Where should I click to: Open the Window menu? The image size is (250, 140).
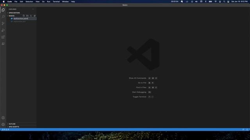click(x=65, y=2)
